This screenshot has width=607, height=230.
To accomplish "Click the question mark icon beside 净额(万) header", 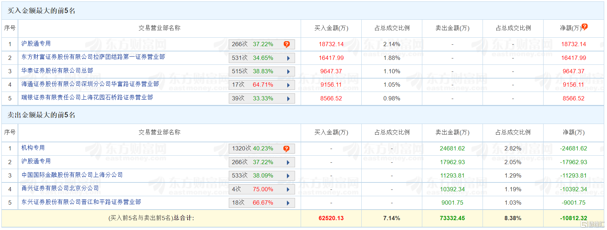I will pos(584,26).
